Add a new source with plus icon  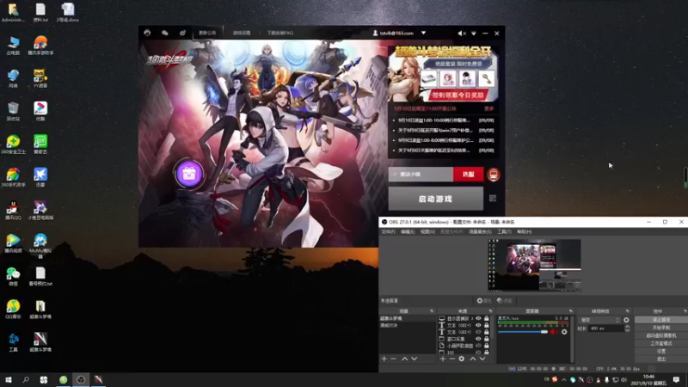point(443,359)
